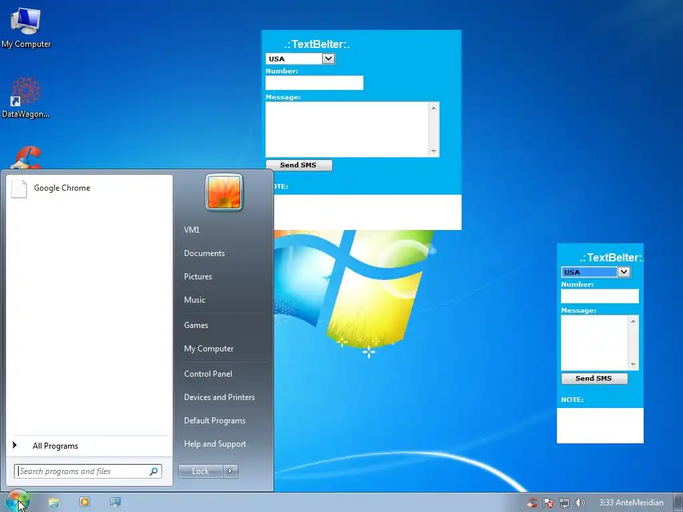The image size is (683, 512).
Task: Open My Computer desktop icon
Action: [26, 27]
